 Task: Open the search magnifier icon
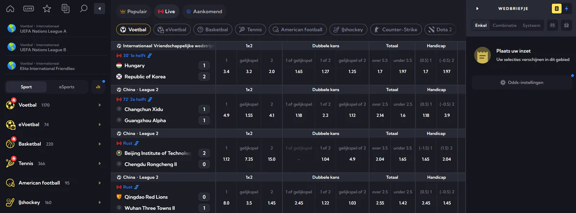[x=84, y=9]
